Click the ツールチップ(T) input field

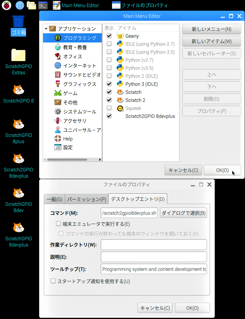click(154, 269)
